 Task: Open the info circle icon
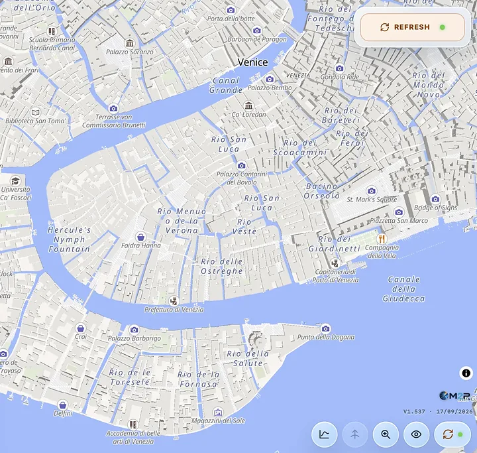(x=466, y=373)
